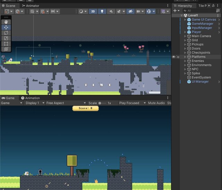Open the Play Focused dropdown
The image size is (222, 190).
[x=133, y=103]
